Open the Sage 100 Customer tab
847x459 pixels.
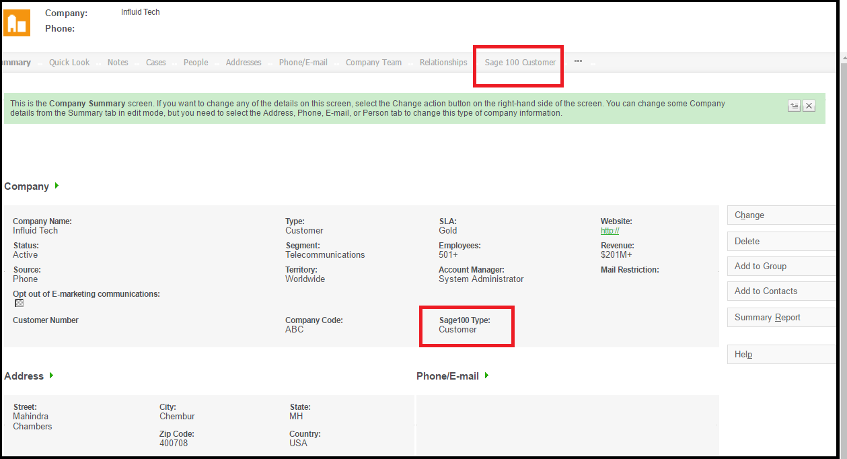click(x=520, y=63)
